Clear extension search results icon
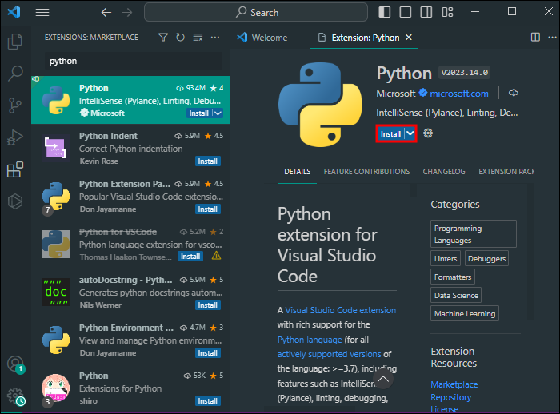 pyautogui.click(x=198, y=37)
